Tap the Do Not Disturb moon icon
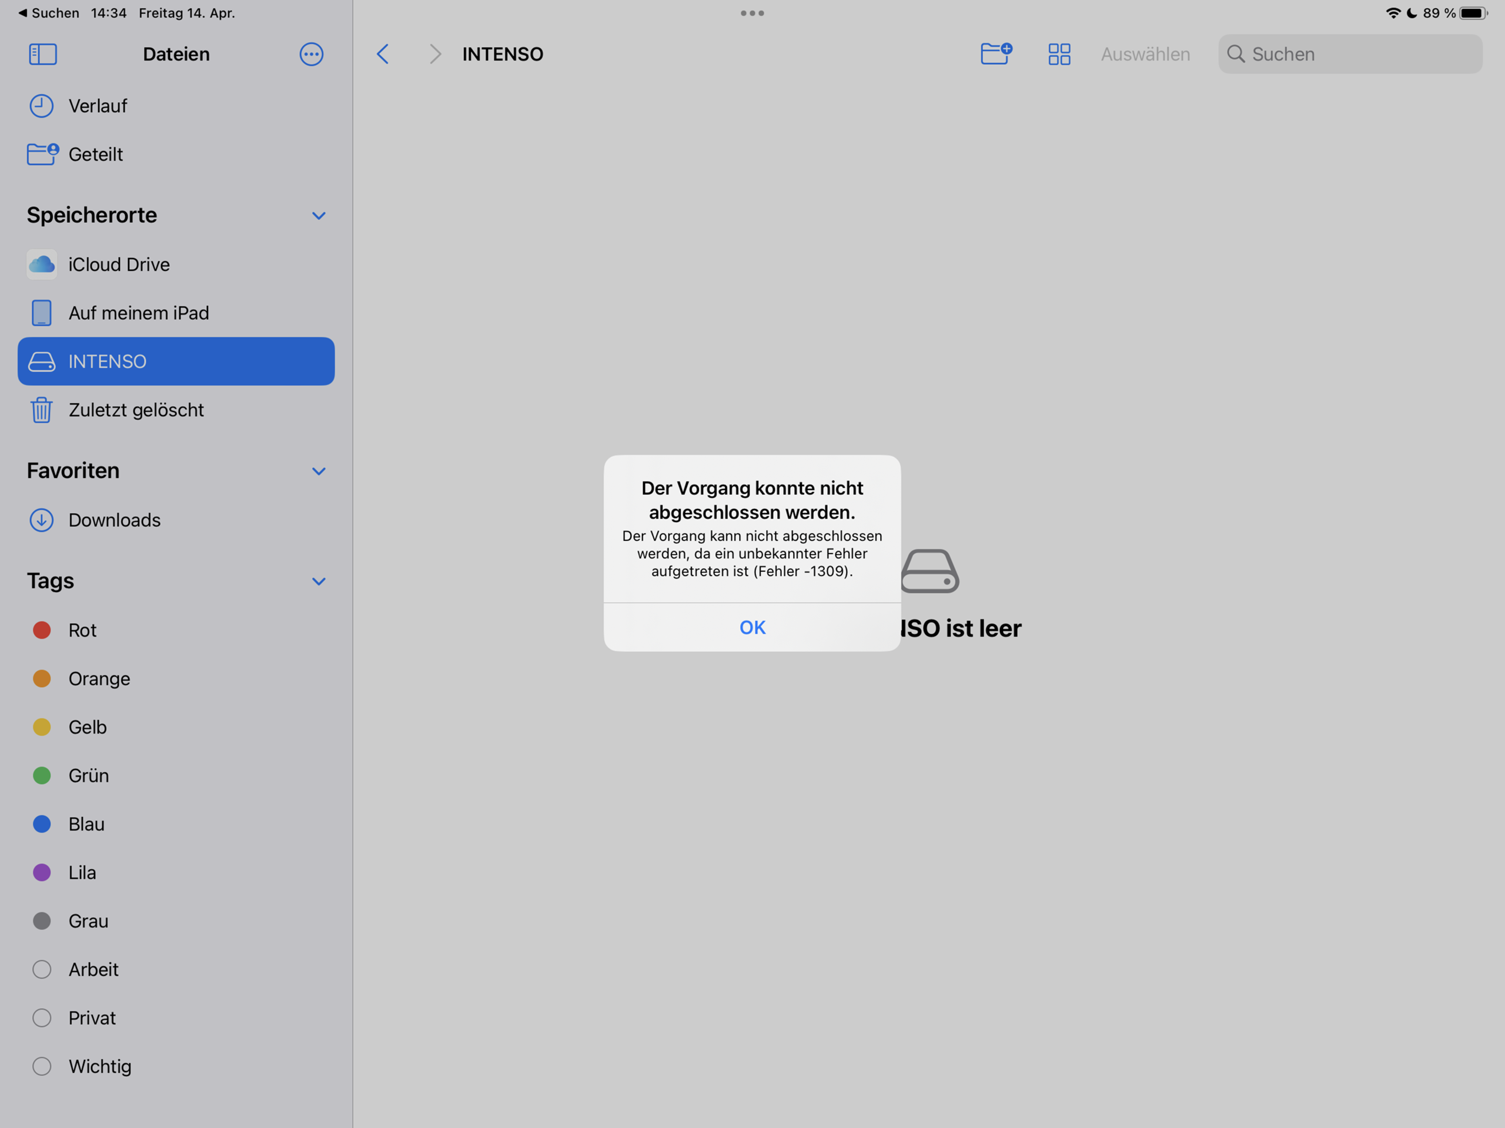This screenshot has width=1505, height=1128. coord(1412,13)
